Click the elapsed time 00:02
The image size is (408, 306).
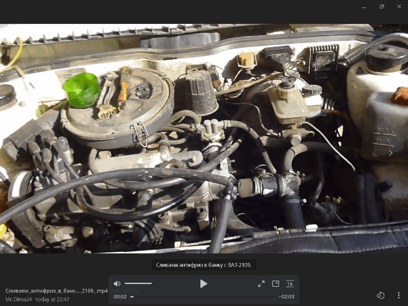[x=120, y=296]
